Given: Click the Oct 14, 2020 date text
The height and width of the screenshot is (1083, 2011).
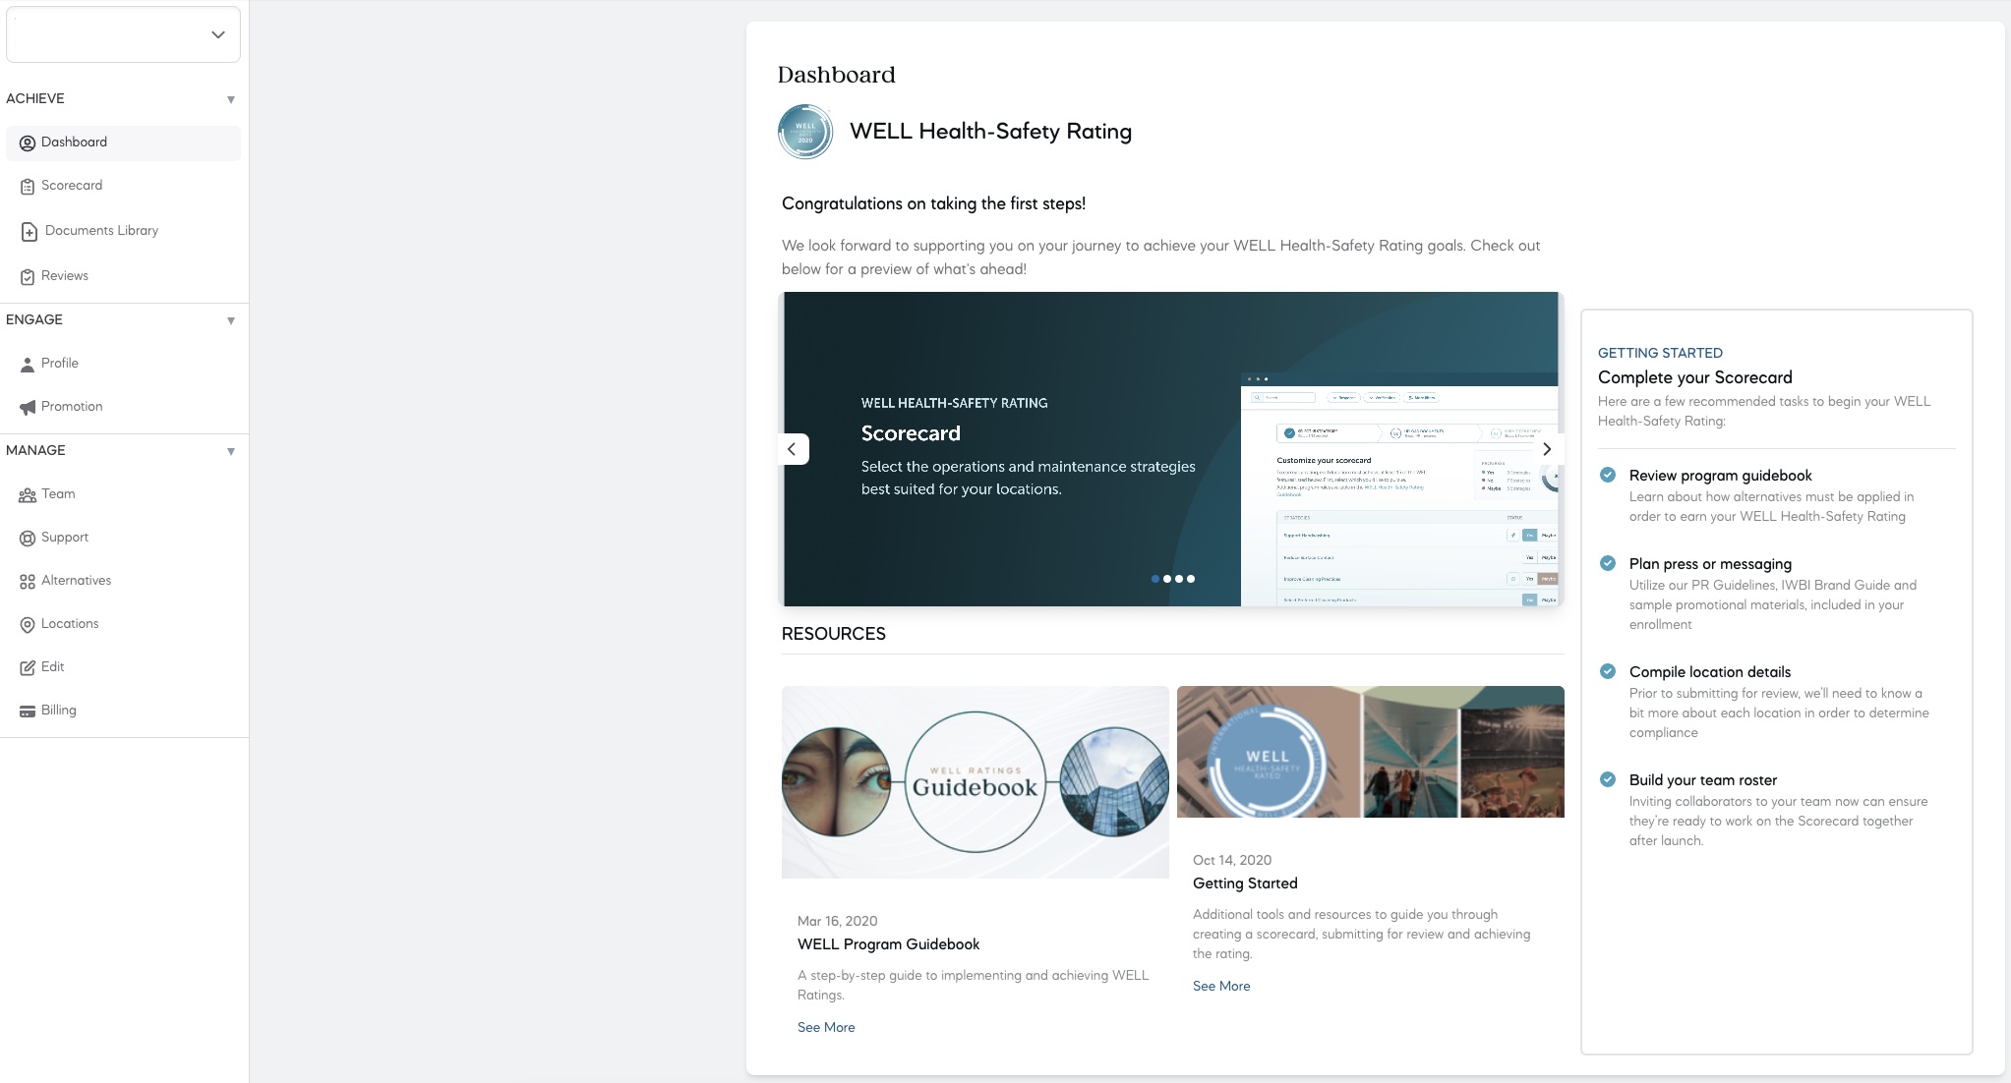Looking at the screenshot, I should tap(1232, 861).
